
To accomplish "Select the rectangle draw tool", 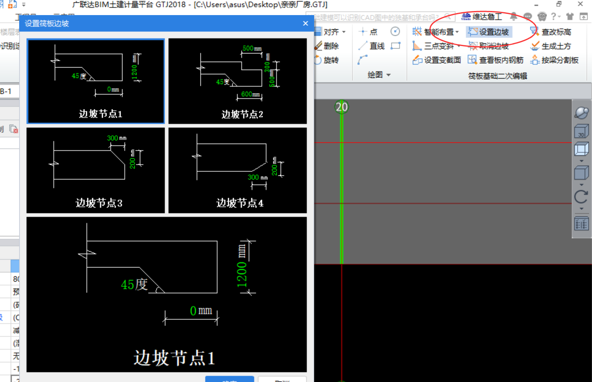I will point(395,46).
